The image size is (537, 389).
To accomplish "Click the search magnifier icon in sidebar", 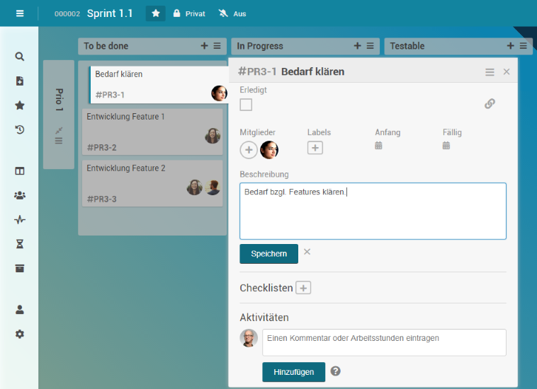I will 20,57.
